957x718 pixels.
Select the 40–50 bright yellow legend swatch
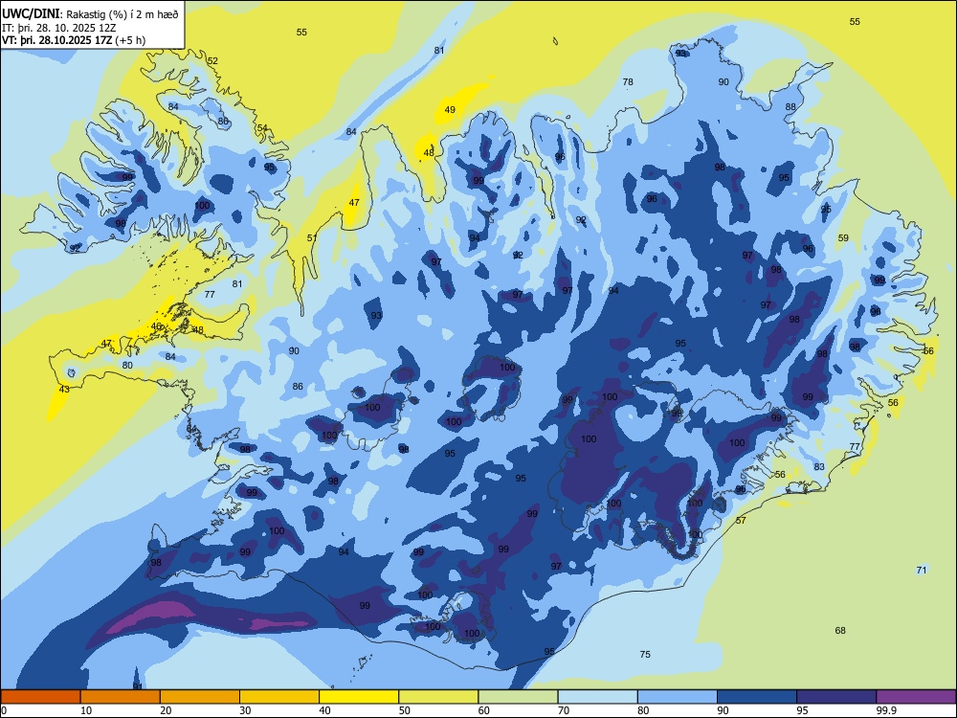tap(359, 697)
